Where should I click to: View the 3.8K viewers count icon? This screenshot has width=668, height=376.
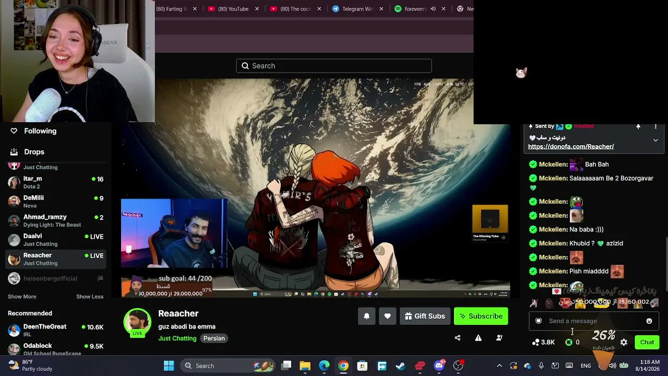(x=536, y=343)
